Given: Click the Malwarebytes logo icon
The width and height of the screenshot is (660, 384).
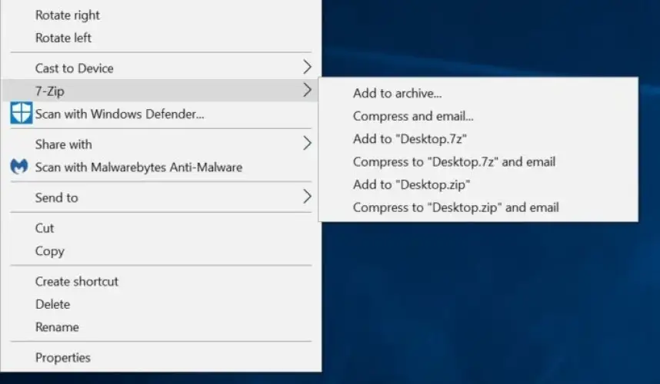Looking at the screenshot, I should [x=21, y=167].
